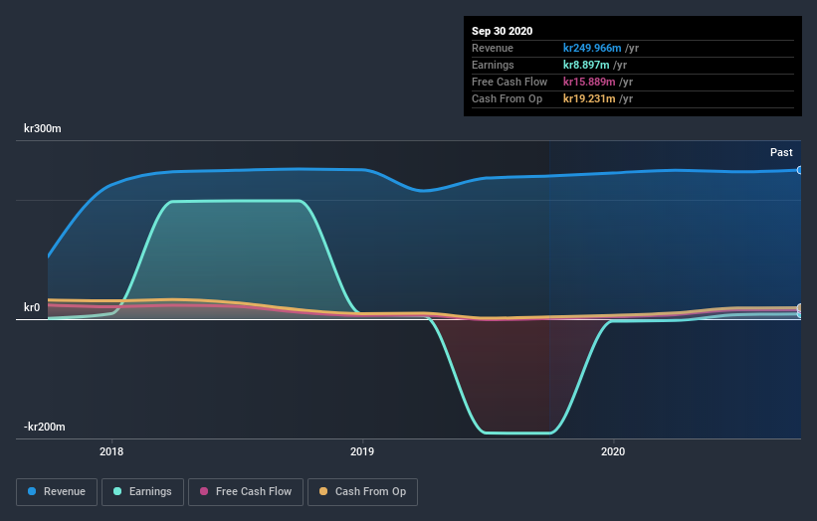Toggle the Revenue legend button

coord(57,492)
